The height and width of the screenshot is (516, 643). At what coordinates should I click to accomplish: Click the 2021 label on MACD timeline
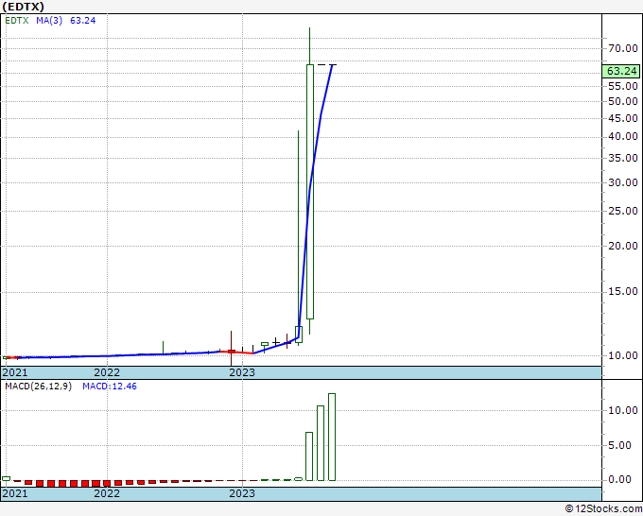[x=15, y=493]
